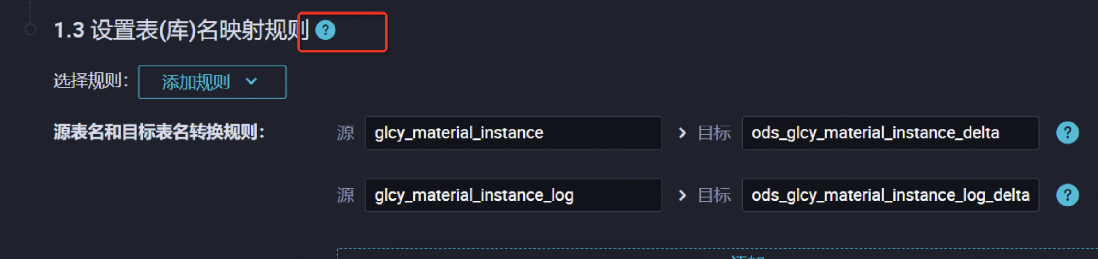Click the chevron arrow inside 添加规则
The image size is (1098, 259).
251,81
